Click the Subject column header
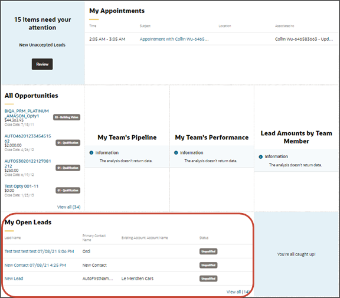Screen dimensions: 340x298 click(x=145, y=26)
